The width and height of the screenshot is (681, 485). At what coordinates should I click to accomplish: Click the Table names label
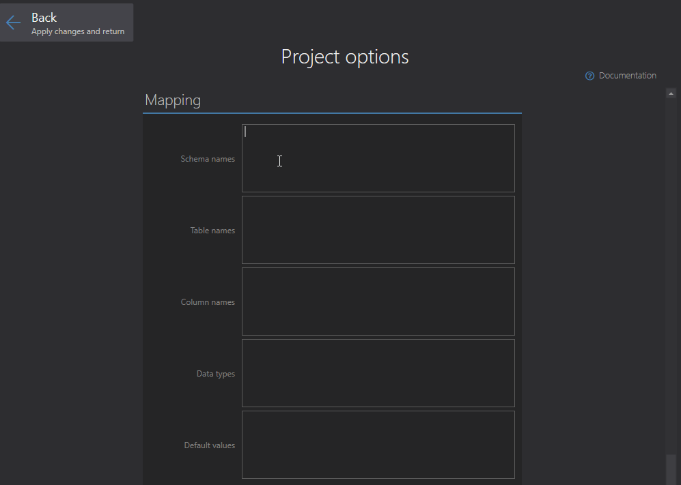coord(212,231)
